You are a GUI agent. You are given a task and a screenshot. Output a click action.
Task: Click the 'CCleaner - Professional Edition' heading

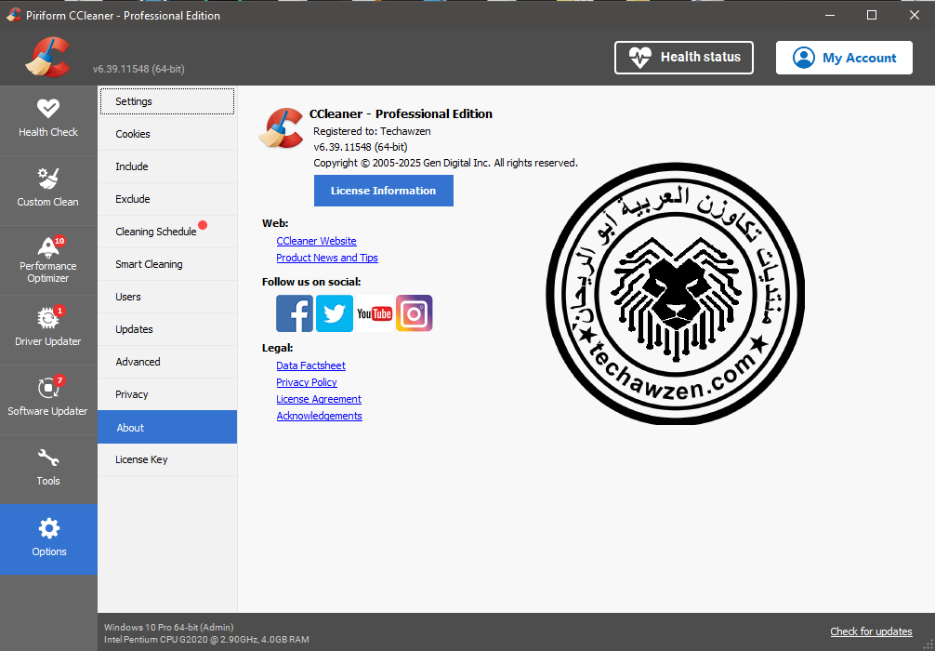coord(401,114)
